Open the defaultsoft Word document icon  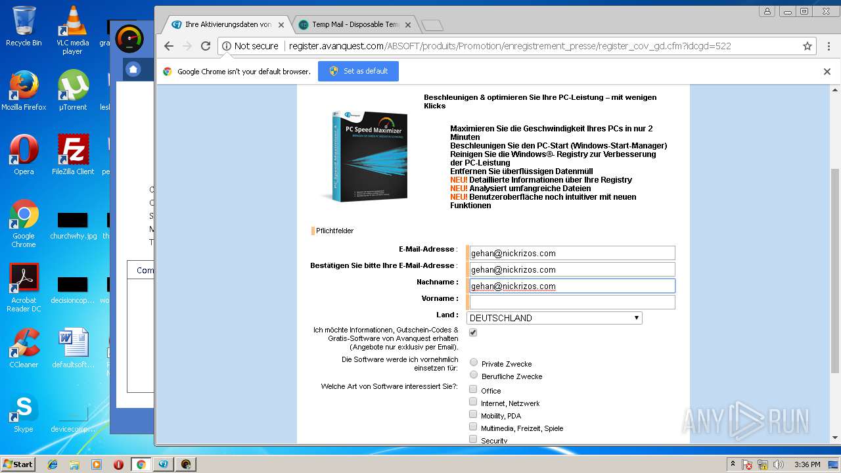(x=73, y=348)
